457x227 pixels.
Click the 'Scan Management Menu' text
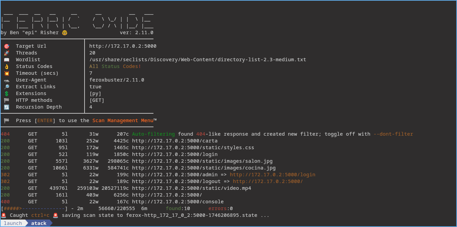coord(123,120)
